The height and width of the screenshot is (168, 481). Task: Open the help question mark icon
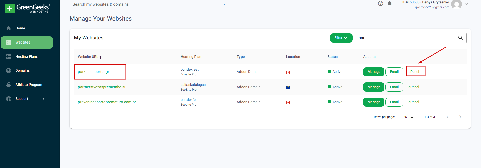click(381, 3)
